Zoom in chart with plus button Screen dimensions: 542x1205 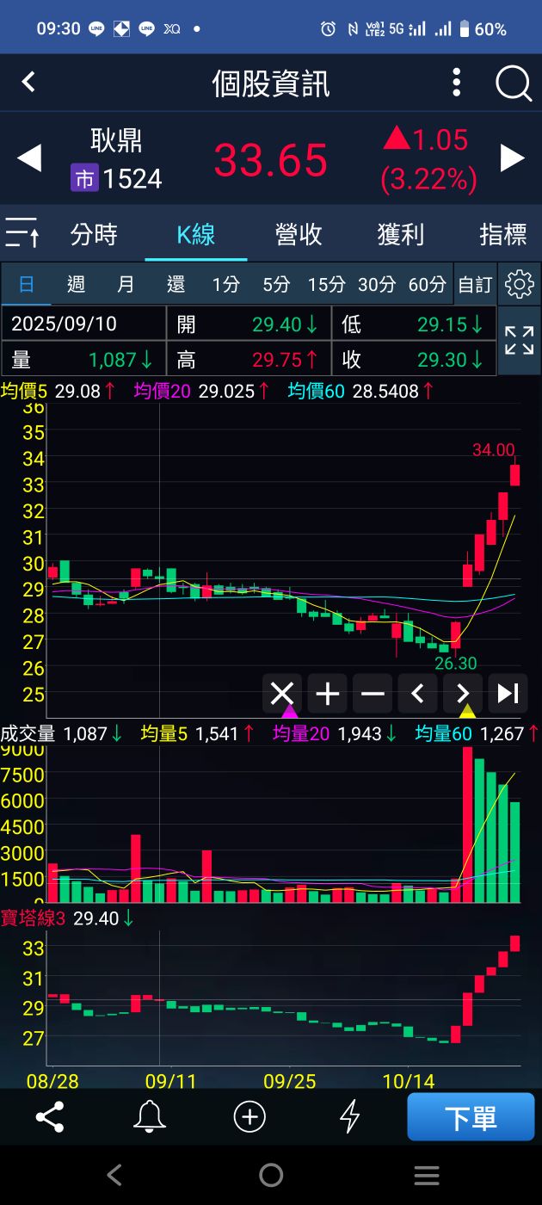(x=328, y=694)
